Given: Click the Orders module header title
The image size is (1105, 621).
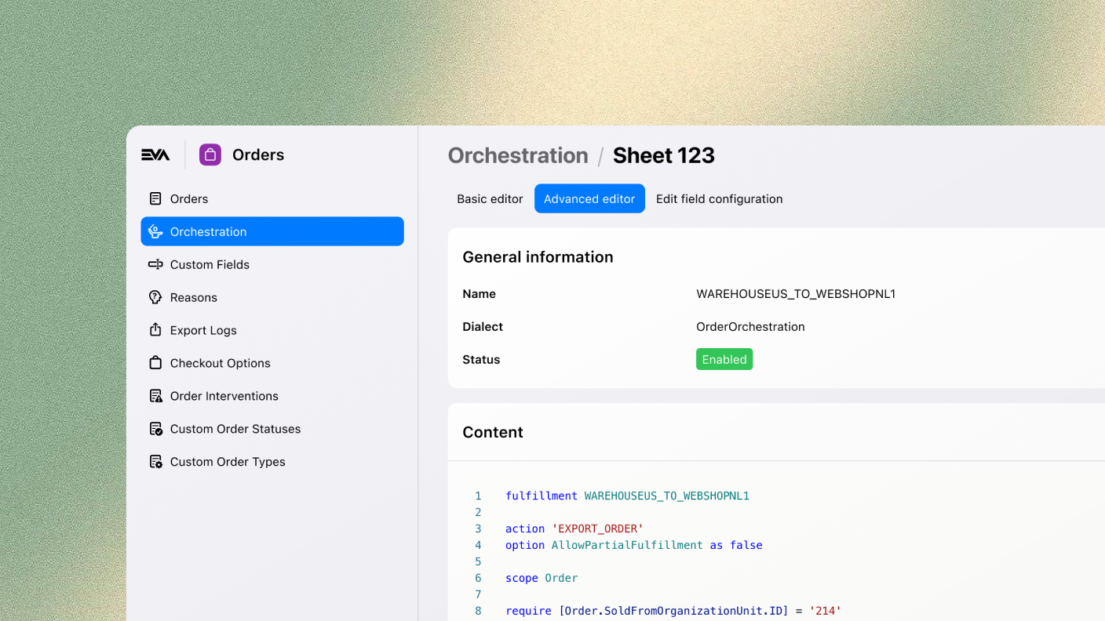Looking at the screenshot, I should (x=258, y=154).
